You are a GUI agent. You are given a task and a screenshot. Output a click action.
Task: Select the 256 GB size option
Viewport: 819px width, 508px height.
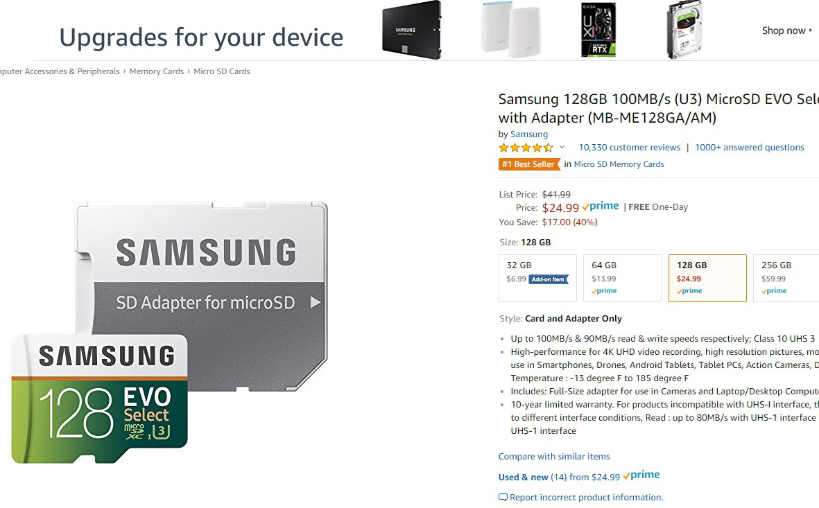(786, 278)
